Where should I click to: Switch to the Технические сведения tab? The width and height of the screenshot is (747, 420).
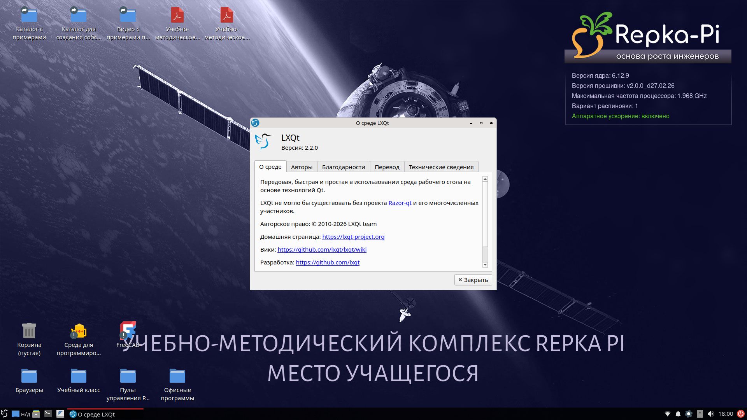441,167
